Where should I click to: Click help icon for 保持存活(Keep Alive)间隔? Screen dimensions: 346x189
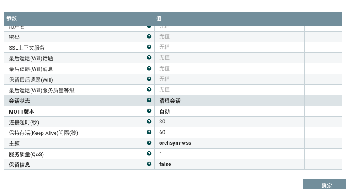click(149, 132)
